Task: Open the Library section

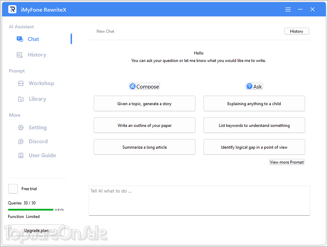Action: click(x=38, y=99)
